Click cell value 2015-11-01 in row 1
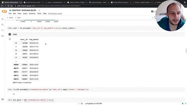187x105 pixels. (x=34, y=47)
